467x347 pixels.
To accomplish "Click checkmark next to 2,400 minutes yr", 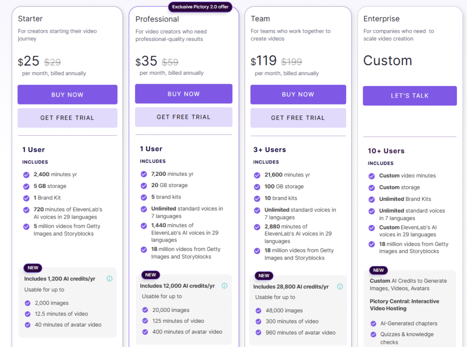I will (x=26, y=174).
